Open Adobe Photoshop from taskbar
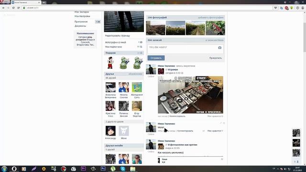 point(103,169)
